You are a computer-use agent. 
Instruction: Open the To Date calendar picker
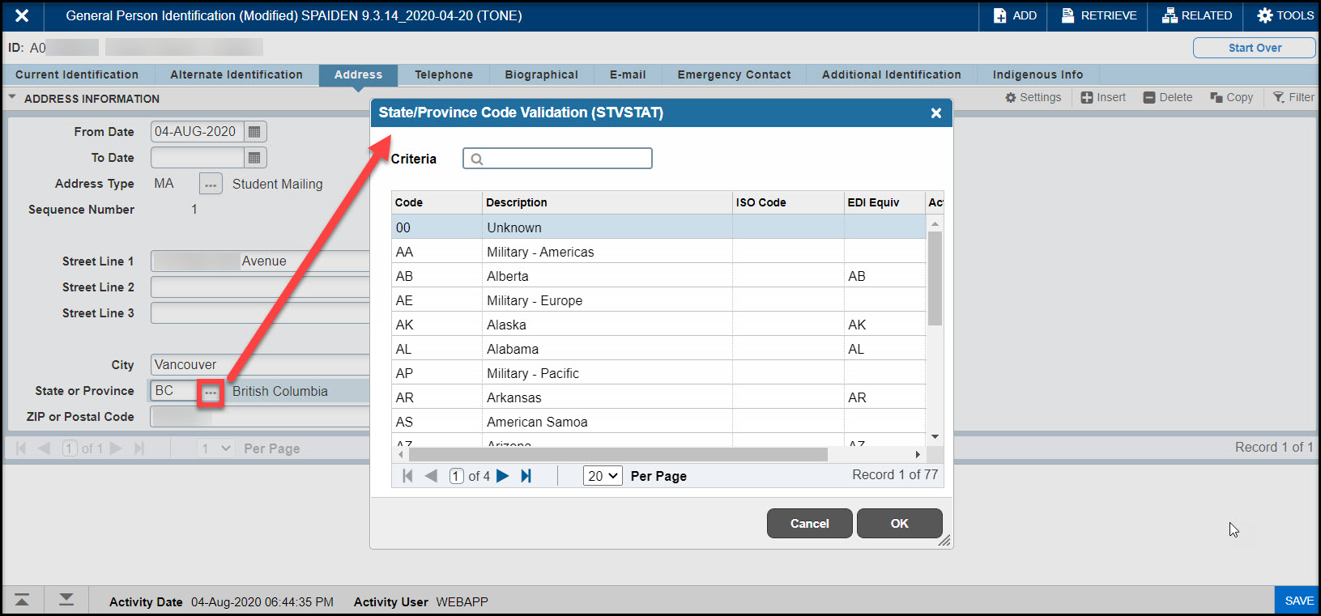[254, 158]
